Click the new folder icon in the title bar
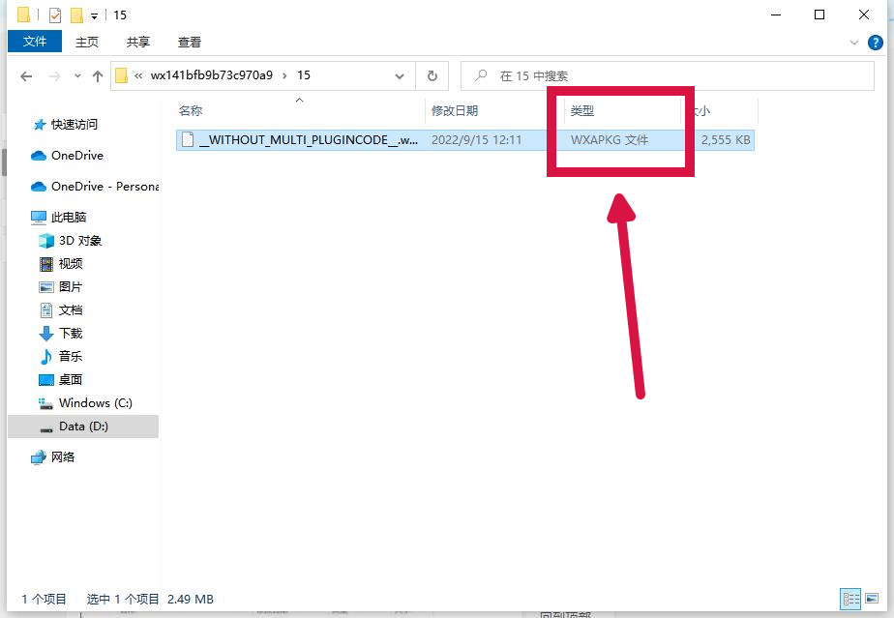The height and width of the screenshot is (618, 894). (76, 15)
